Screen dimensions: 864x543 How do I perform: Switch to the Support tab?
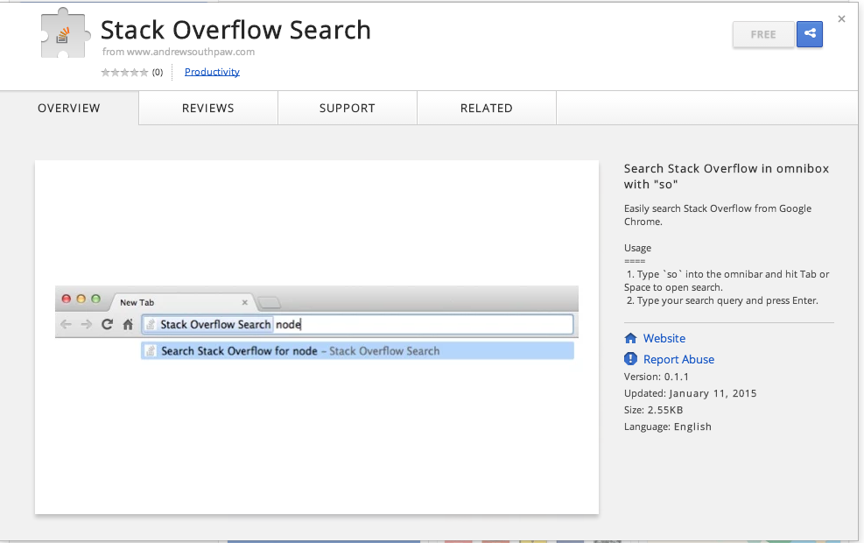348,108
